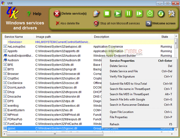Choose File Properties from context menu
Screen dimensions: 180x138
pyautogui.click(x=141, y=117)
